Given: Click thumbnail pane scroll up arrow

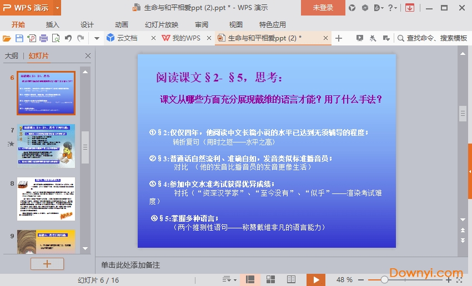Looking at the screenshot, I should click(85, 72).
